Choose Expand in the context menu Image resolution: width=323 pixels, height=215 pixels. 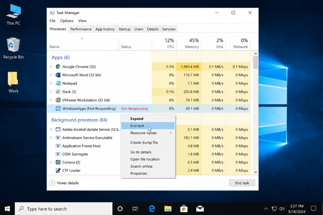[148, 119]
